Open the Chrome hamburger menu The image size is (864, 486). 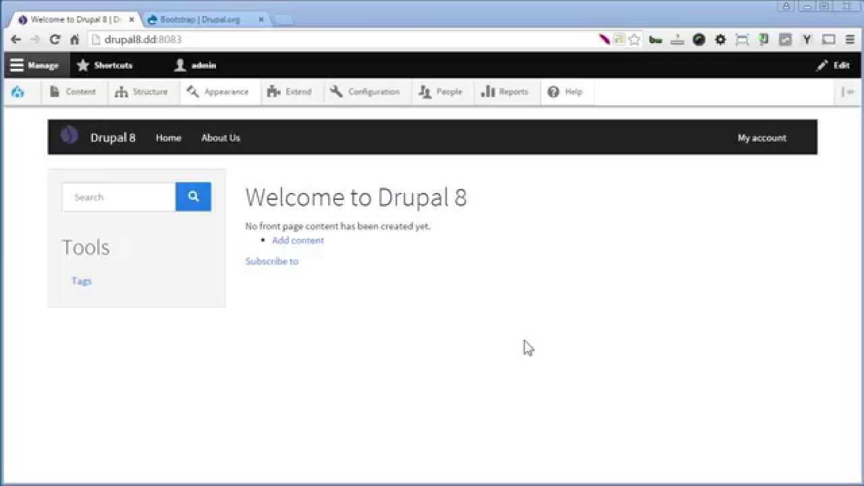point(850,40)
